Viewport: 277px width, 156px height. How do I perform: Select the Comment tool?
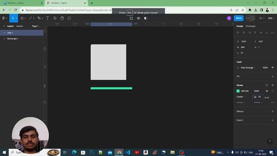pyautogui.click(x=69, y=18)
